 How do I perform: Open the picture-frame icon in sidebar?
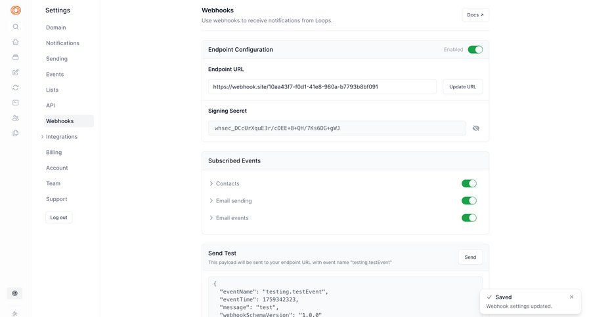click(16, 103)
